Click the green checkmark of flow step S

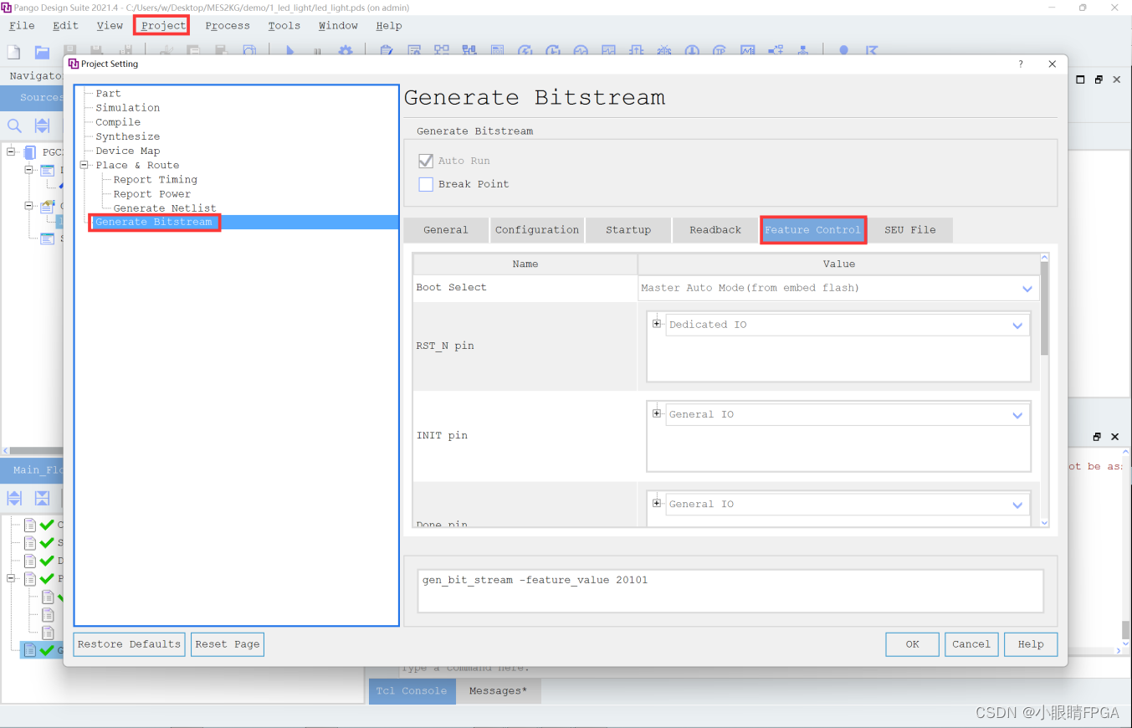(47, 543)
